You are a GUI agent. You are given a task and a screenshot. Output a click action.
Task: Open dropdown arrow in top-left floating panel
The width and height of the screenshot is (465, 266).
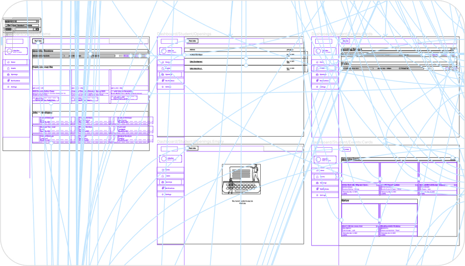click(x=37, y=21)
